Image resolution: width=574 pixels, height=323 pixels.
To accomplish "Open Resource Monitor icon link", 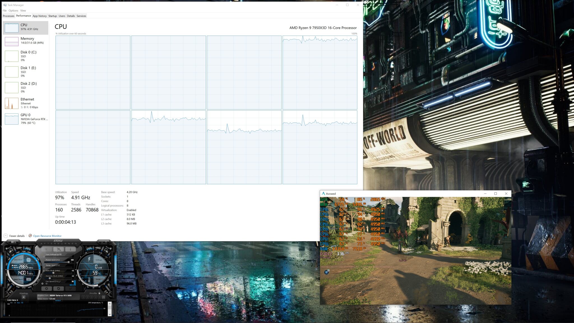I will coord(30,236).
